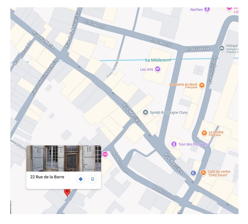The image size is (248, 224).
Task: Click the red location pin marker
Action: coord(67,192)
